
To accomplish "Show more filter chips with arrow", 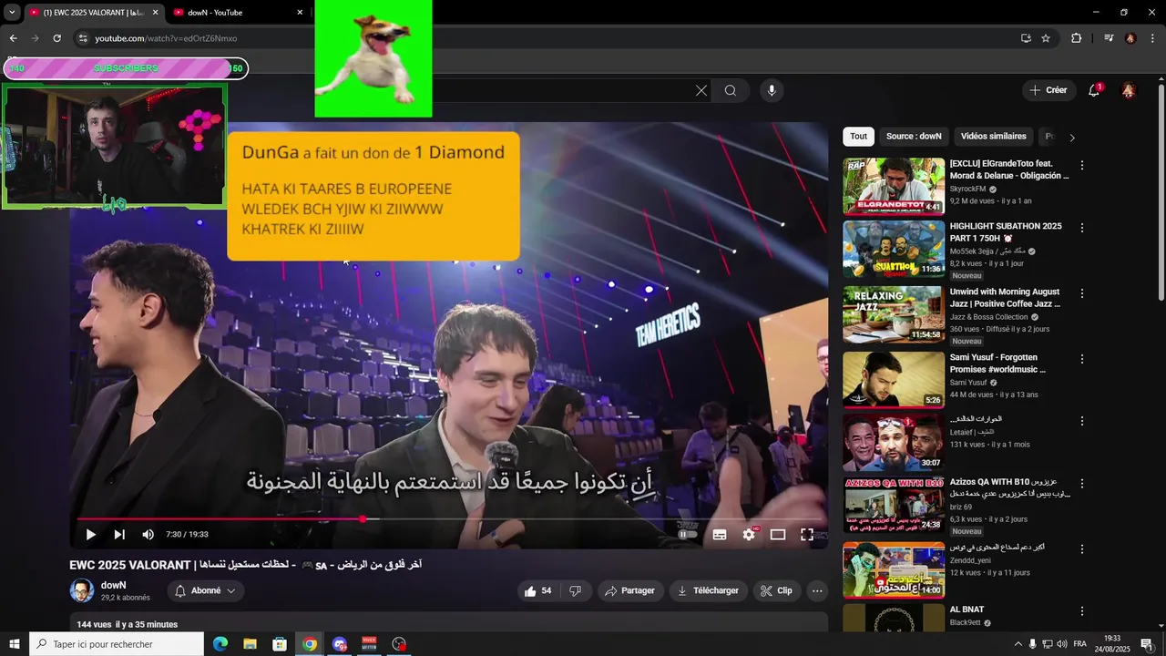I will click(x=1072, y=138).
